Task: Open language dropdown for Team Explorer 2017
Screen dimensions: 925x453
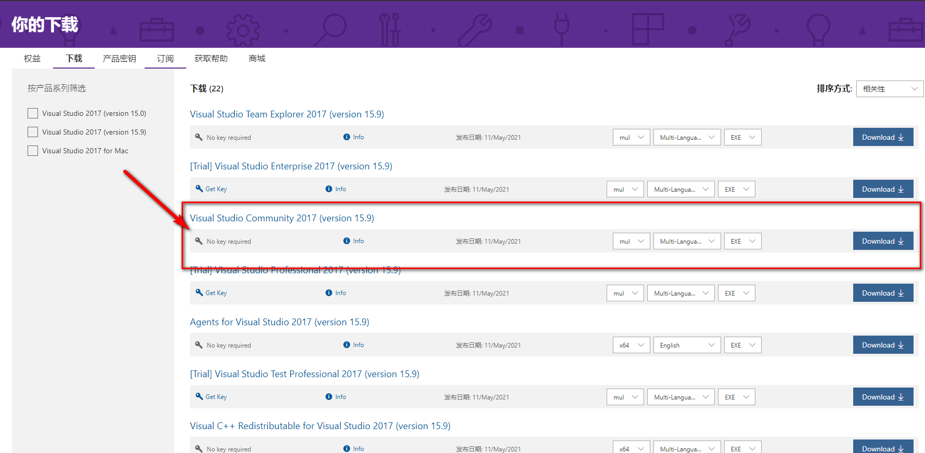Action: [687, 137]
